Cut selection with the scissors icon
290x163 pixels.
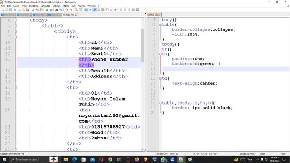tap(33, 10)
